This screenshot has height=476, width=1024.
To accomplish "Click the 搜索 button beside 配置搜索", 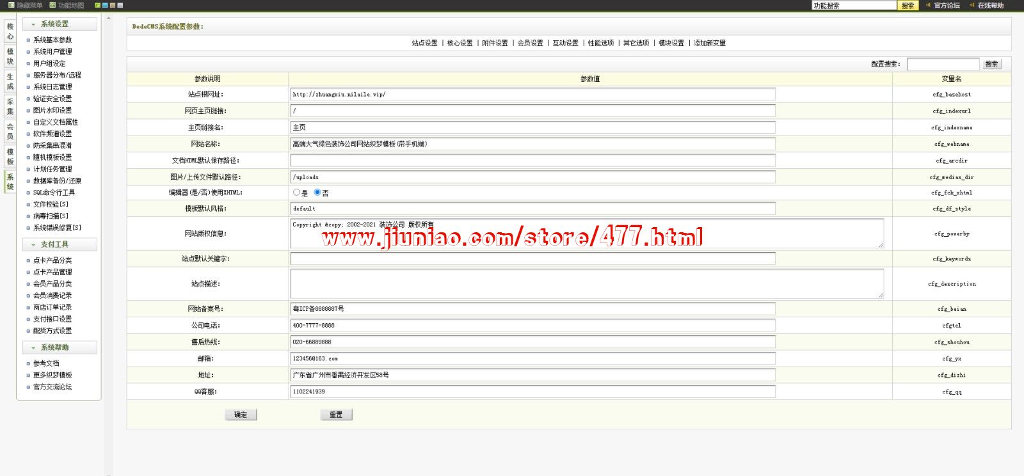I will pos(991,64).
